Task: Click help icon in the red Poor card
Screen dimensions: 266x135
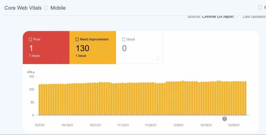Action: [64, 59]
